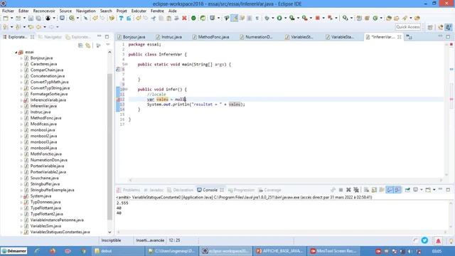Click the Show Whitespace pilcrow icon
455x256 pixels.
(257, 18)
